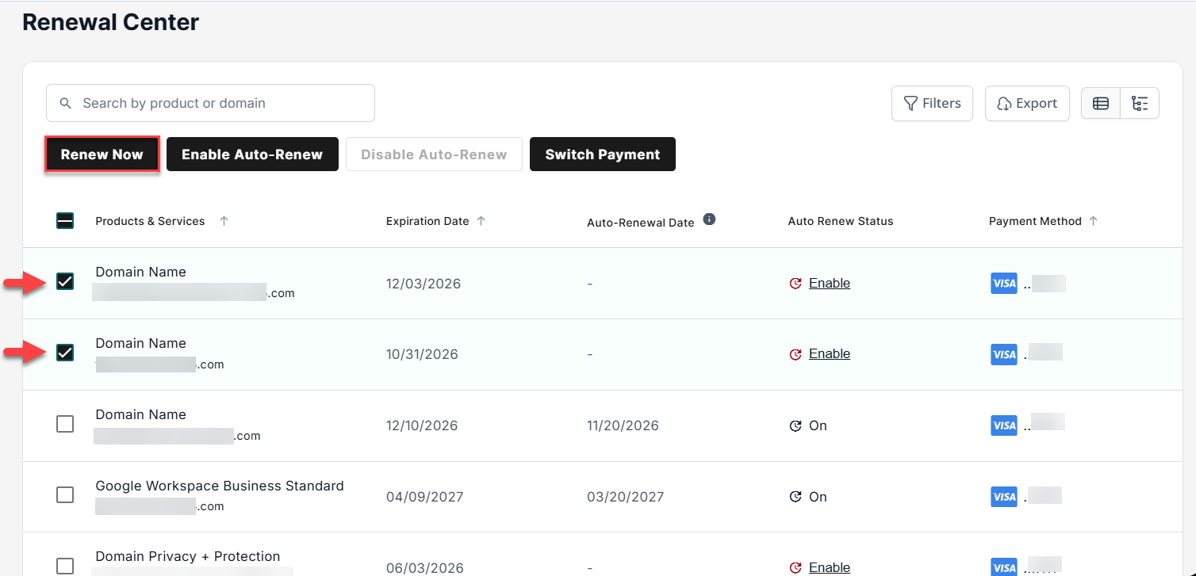The width and height of the screenshot is (1196, 576).
Task: Switch to grouped tree view icon
Action: 1140,103
